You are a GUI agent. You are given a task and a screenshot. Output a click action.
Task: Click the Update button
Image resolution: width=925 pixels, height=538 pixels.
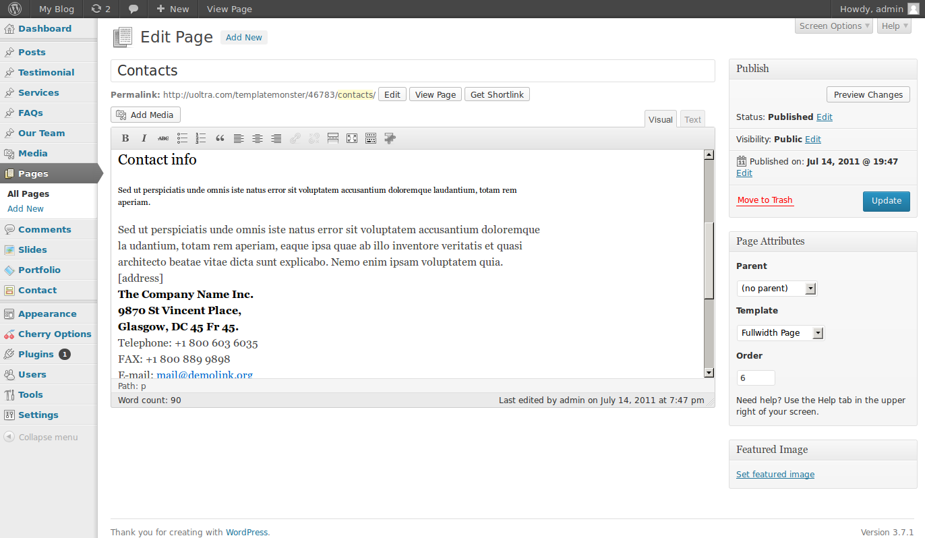(x=887, y=201)
